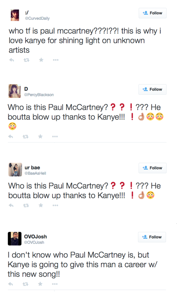The height and width of the screenshot is (292, 177).
Task: Retweet the @CurvedDaily tweet
Action: 26,60
